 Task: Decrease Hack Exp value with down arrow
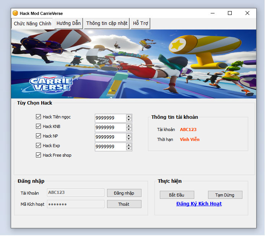point(129,149)
